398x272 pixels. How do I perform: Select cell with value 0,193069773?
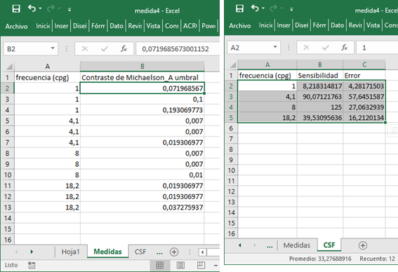click(x=142, y=110)
